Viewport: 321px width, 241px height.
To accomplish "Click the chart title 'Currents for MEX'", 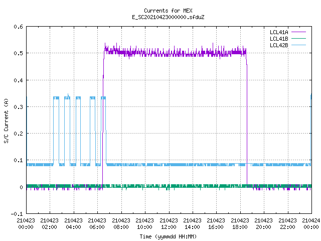I will pyautogui.click(x=168, y=11).
